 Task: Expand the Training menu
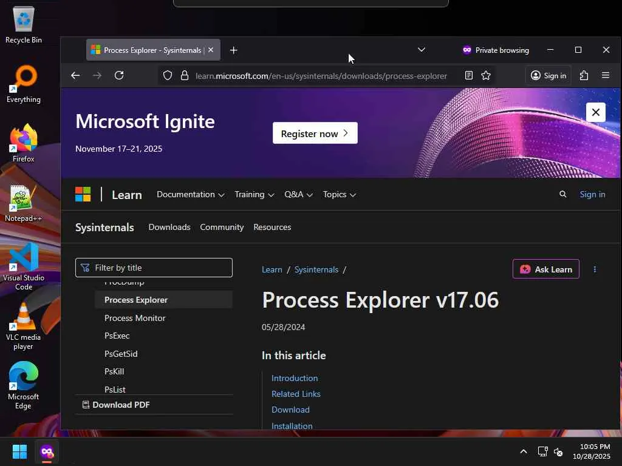click(254, 195)
